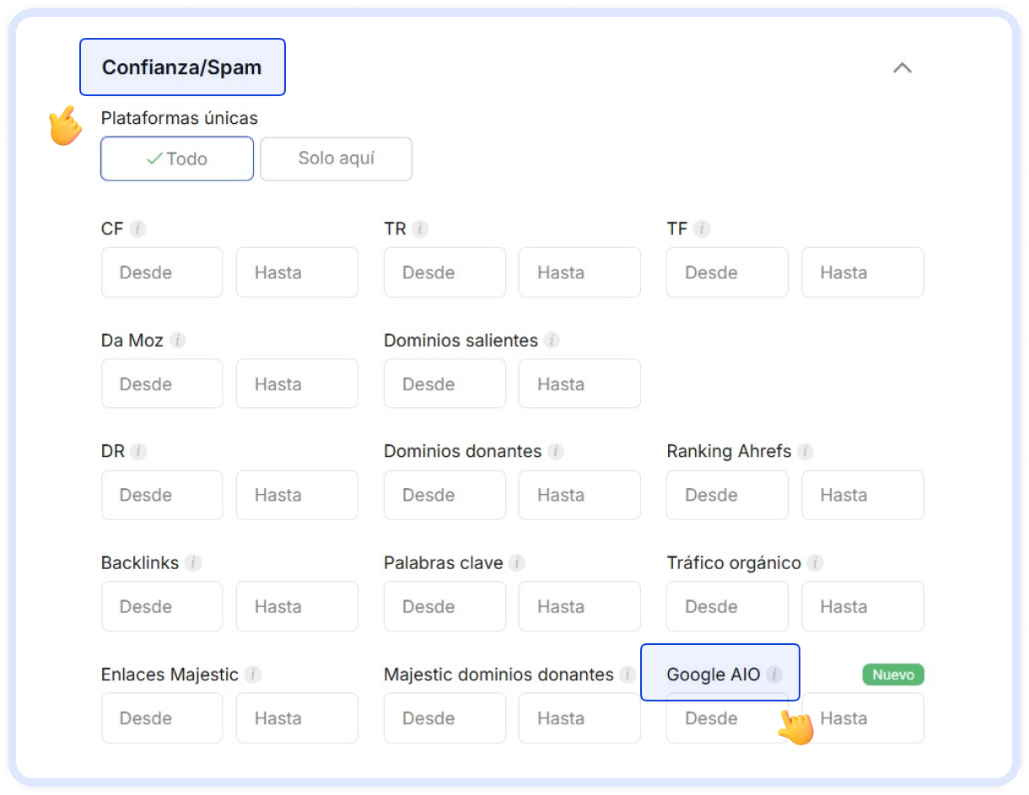Open the Backlinks info tooltip icon

pyautogui.click(x=194, y=562)
